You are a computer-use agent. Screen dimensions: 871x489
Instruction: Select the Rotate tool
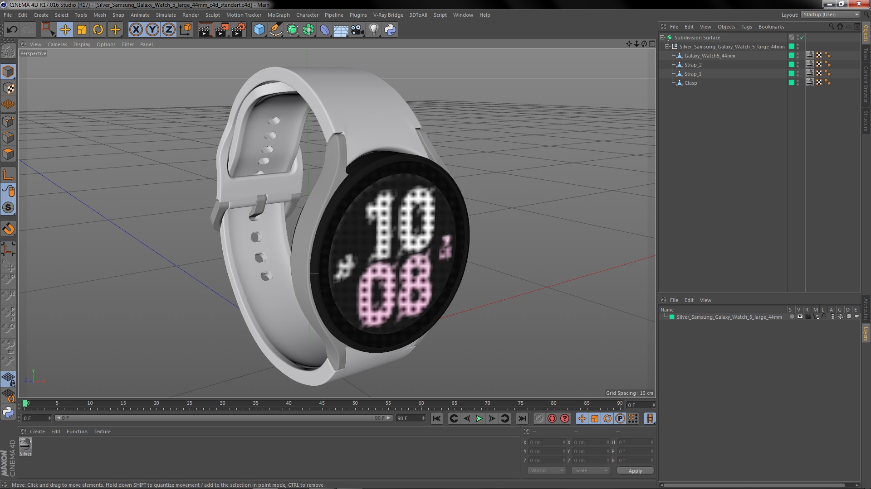click(x=98, y=30)
